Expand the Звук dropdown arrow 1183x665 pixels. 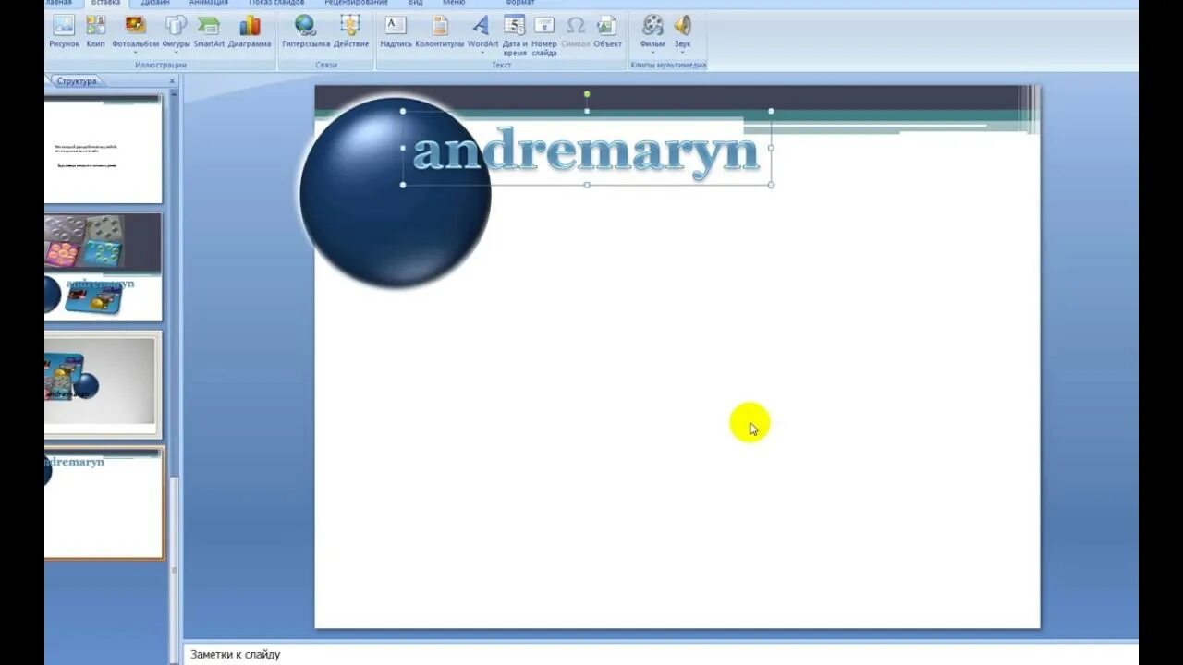[x=682, y=53]
